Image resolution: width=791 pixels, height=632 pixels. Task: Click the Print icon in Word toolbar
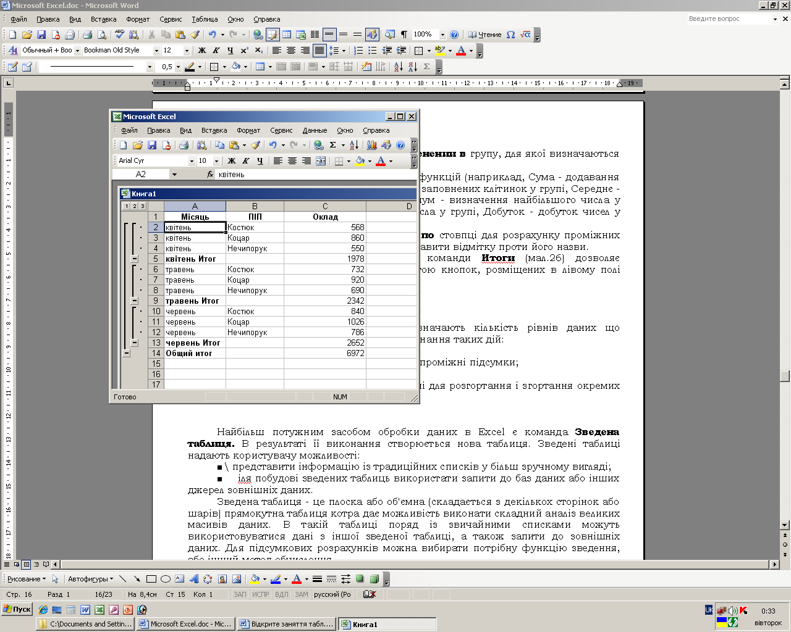point(87,35)
